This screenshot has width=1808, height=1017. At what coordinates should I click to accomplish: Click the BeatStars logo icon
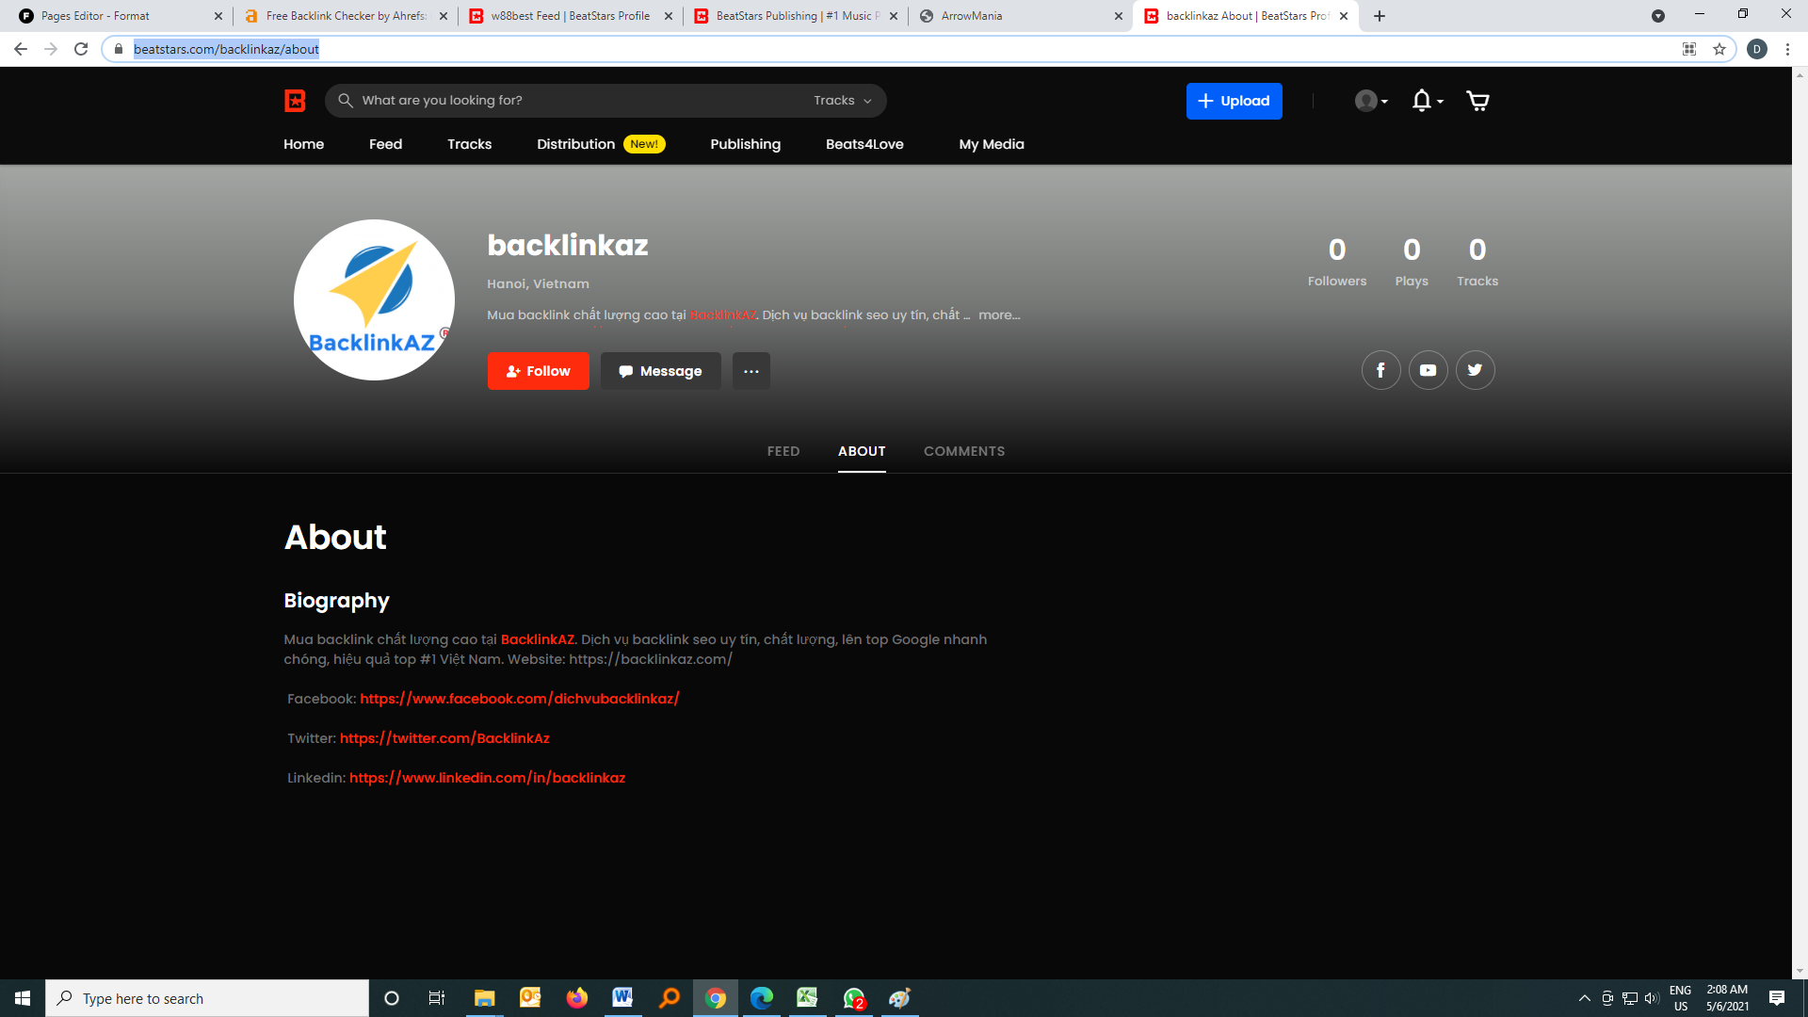(295, 101)
